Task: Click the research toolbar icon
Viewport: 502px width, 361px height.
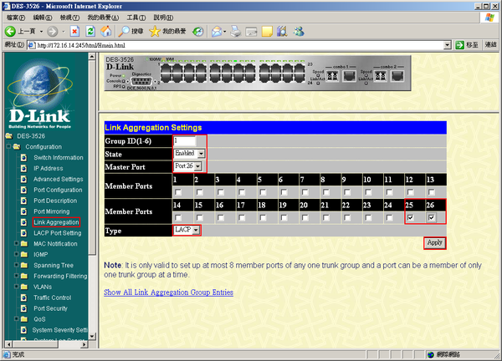Action: point(282,31)
